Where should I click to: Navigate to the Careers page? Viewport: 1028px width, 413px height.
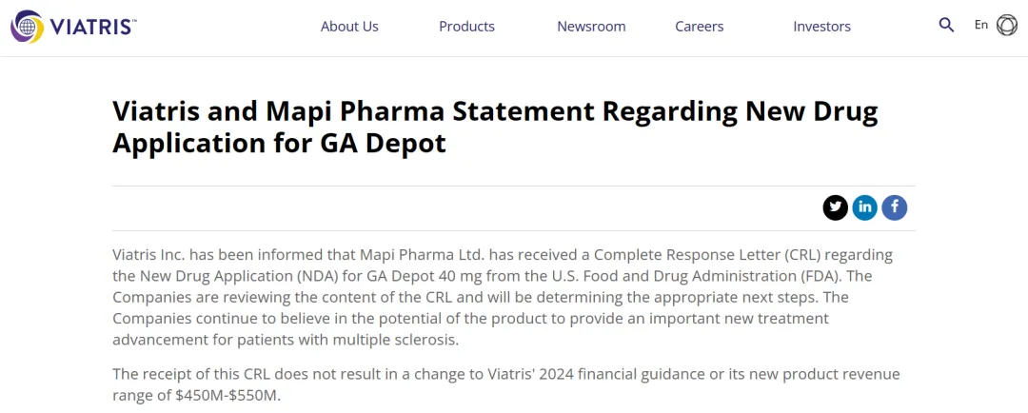(x=700, y=27)
